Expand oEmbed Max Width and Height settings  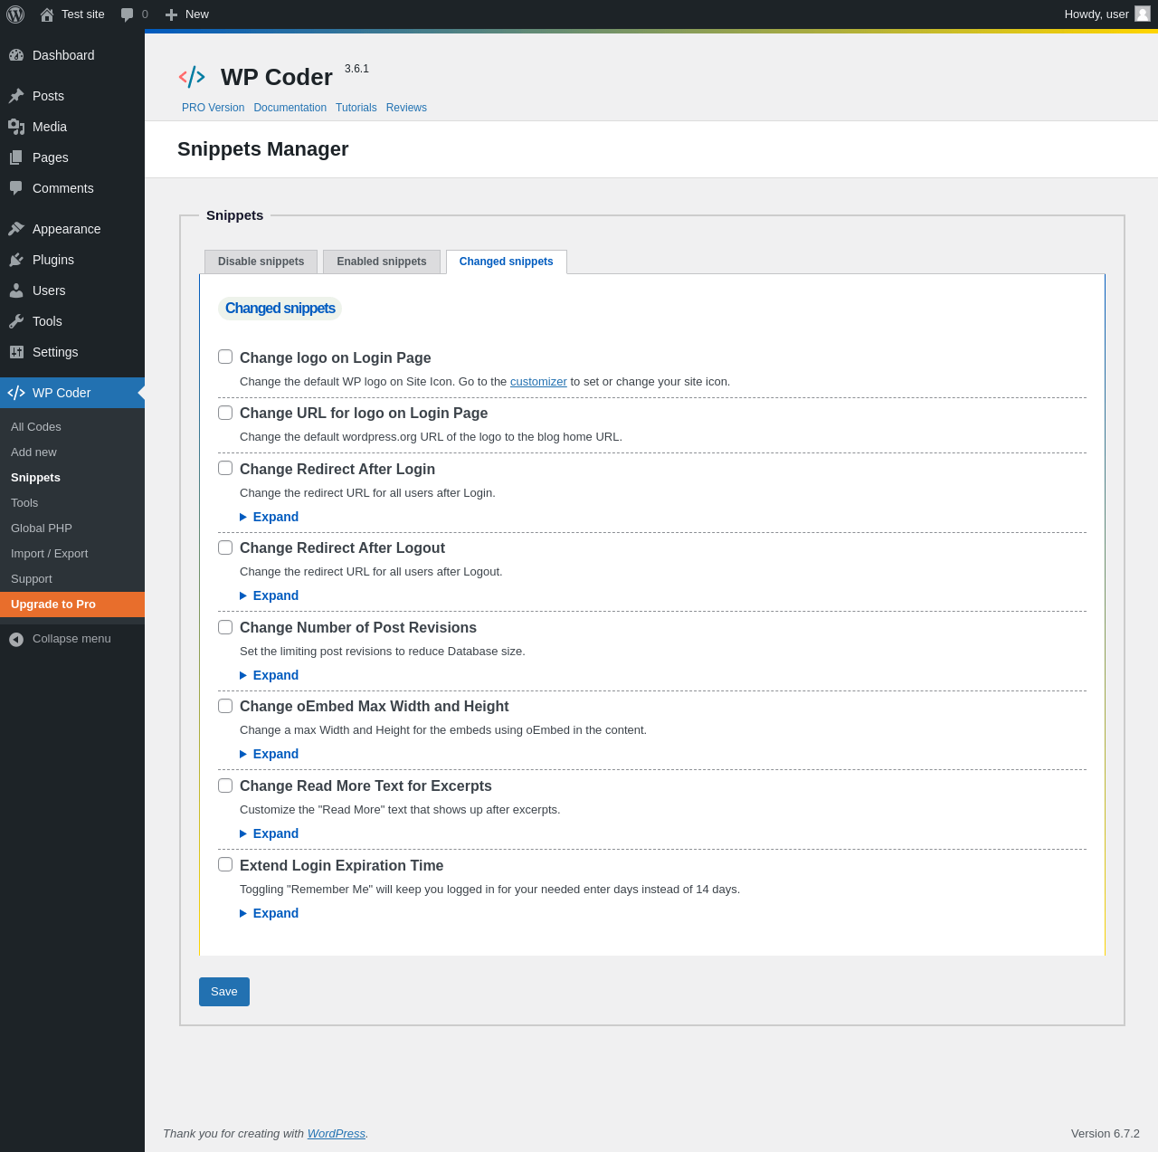point(270,754)
